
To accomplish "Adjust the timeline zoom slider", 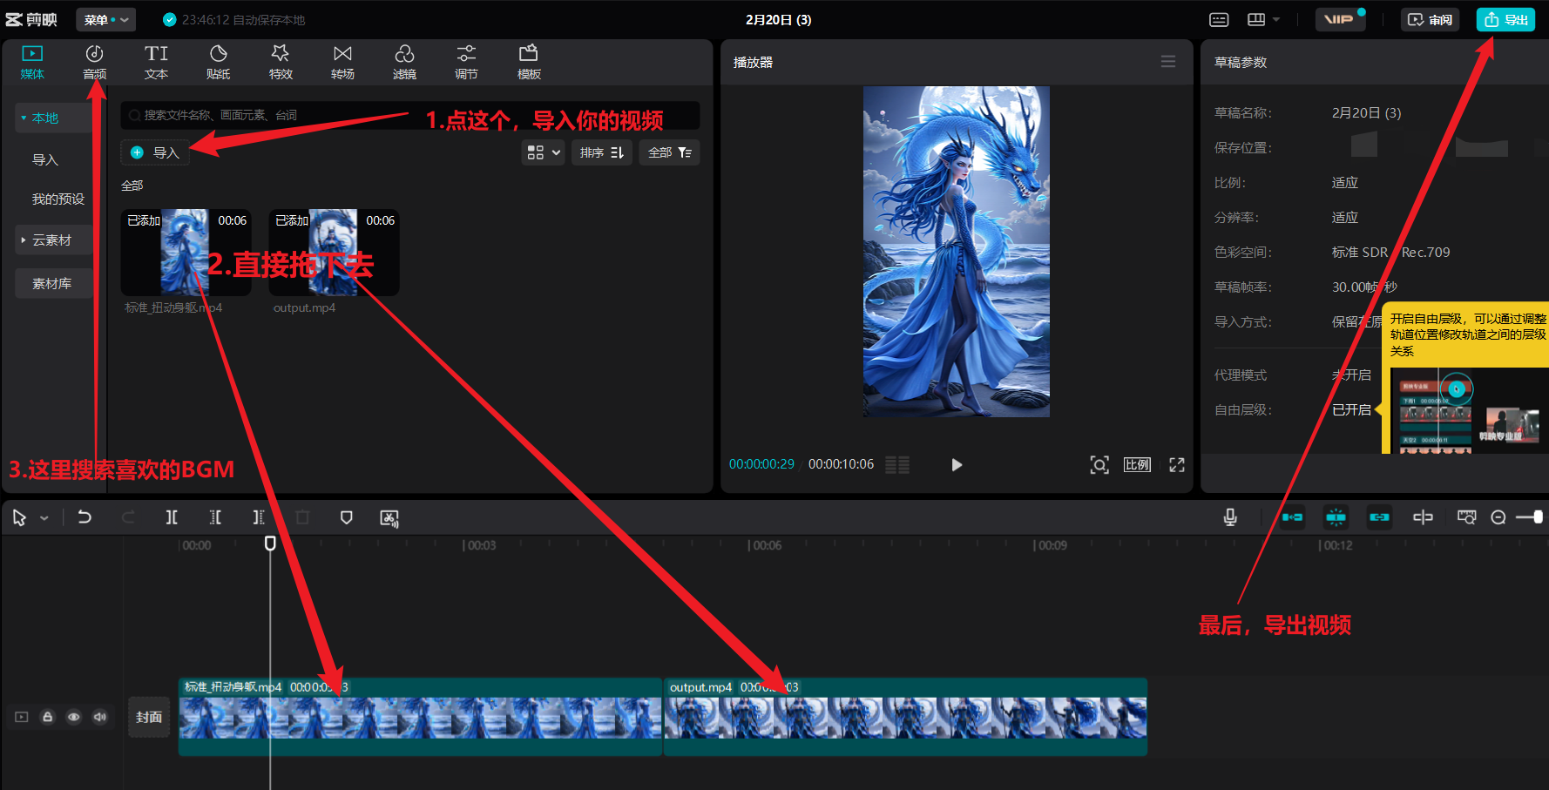I will (x=1531, y=517).
